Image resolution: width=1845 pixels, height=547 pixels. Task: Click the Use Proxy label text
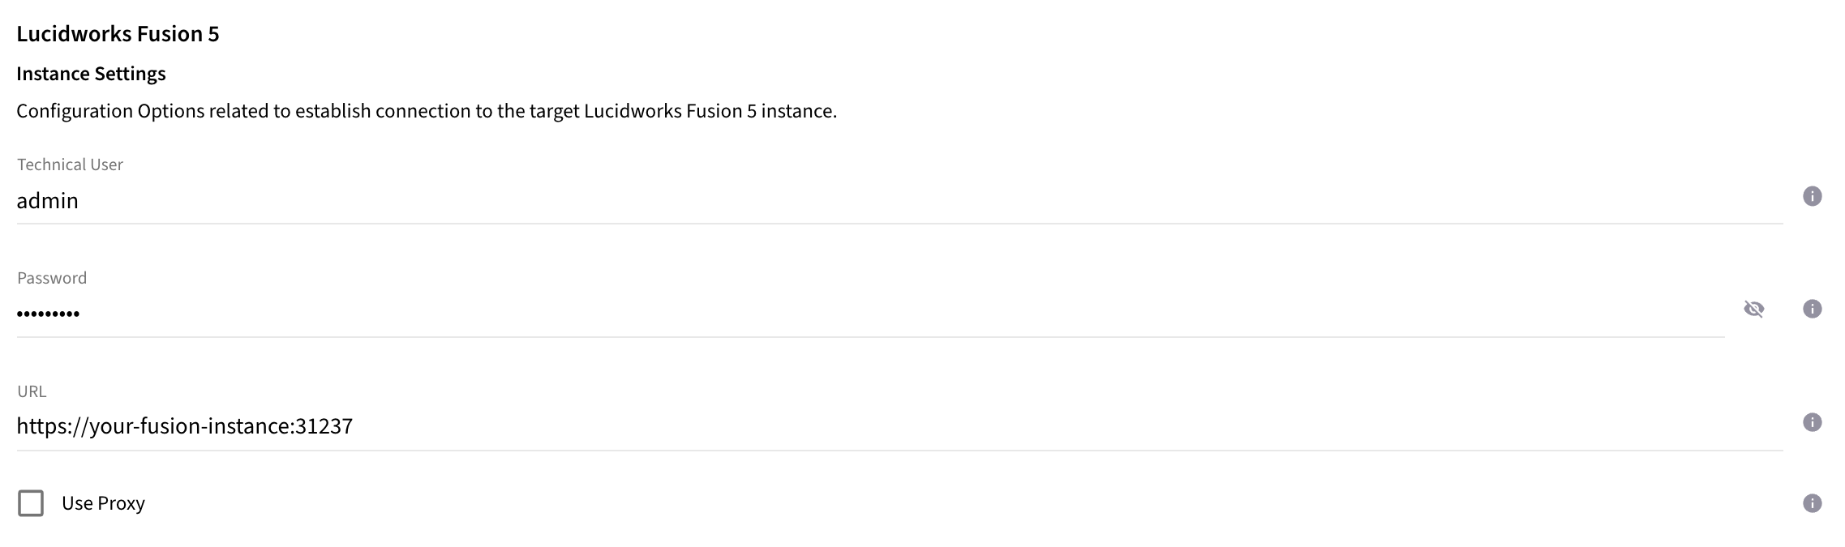click(103, 502)
